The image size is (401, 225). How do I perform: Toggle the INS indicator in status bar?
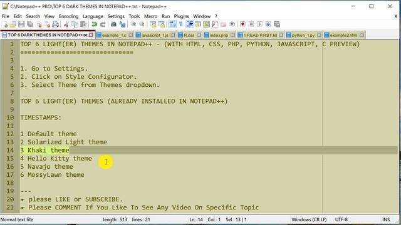click(386, 219)
